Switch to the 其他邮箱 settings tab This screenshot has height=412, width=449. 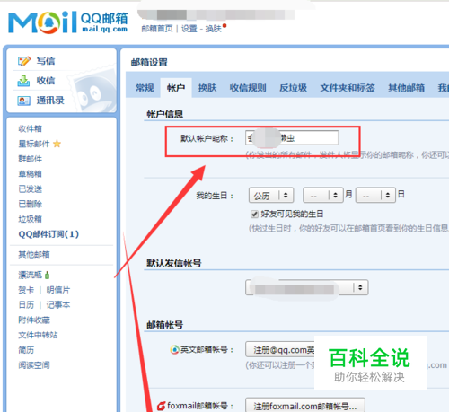pyautogui.click(x=406, y=88)
